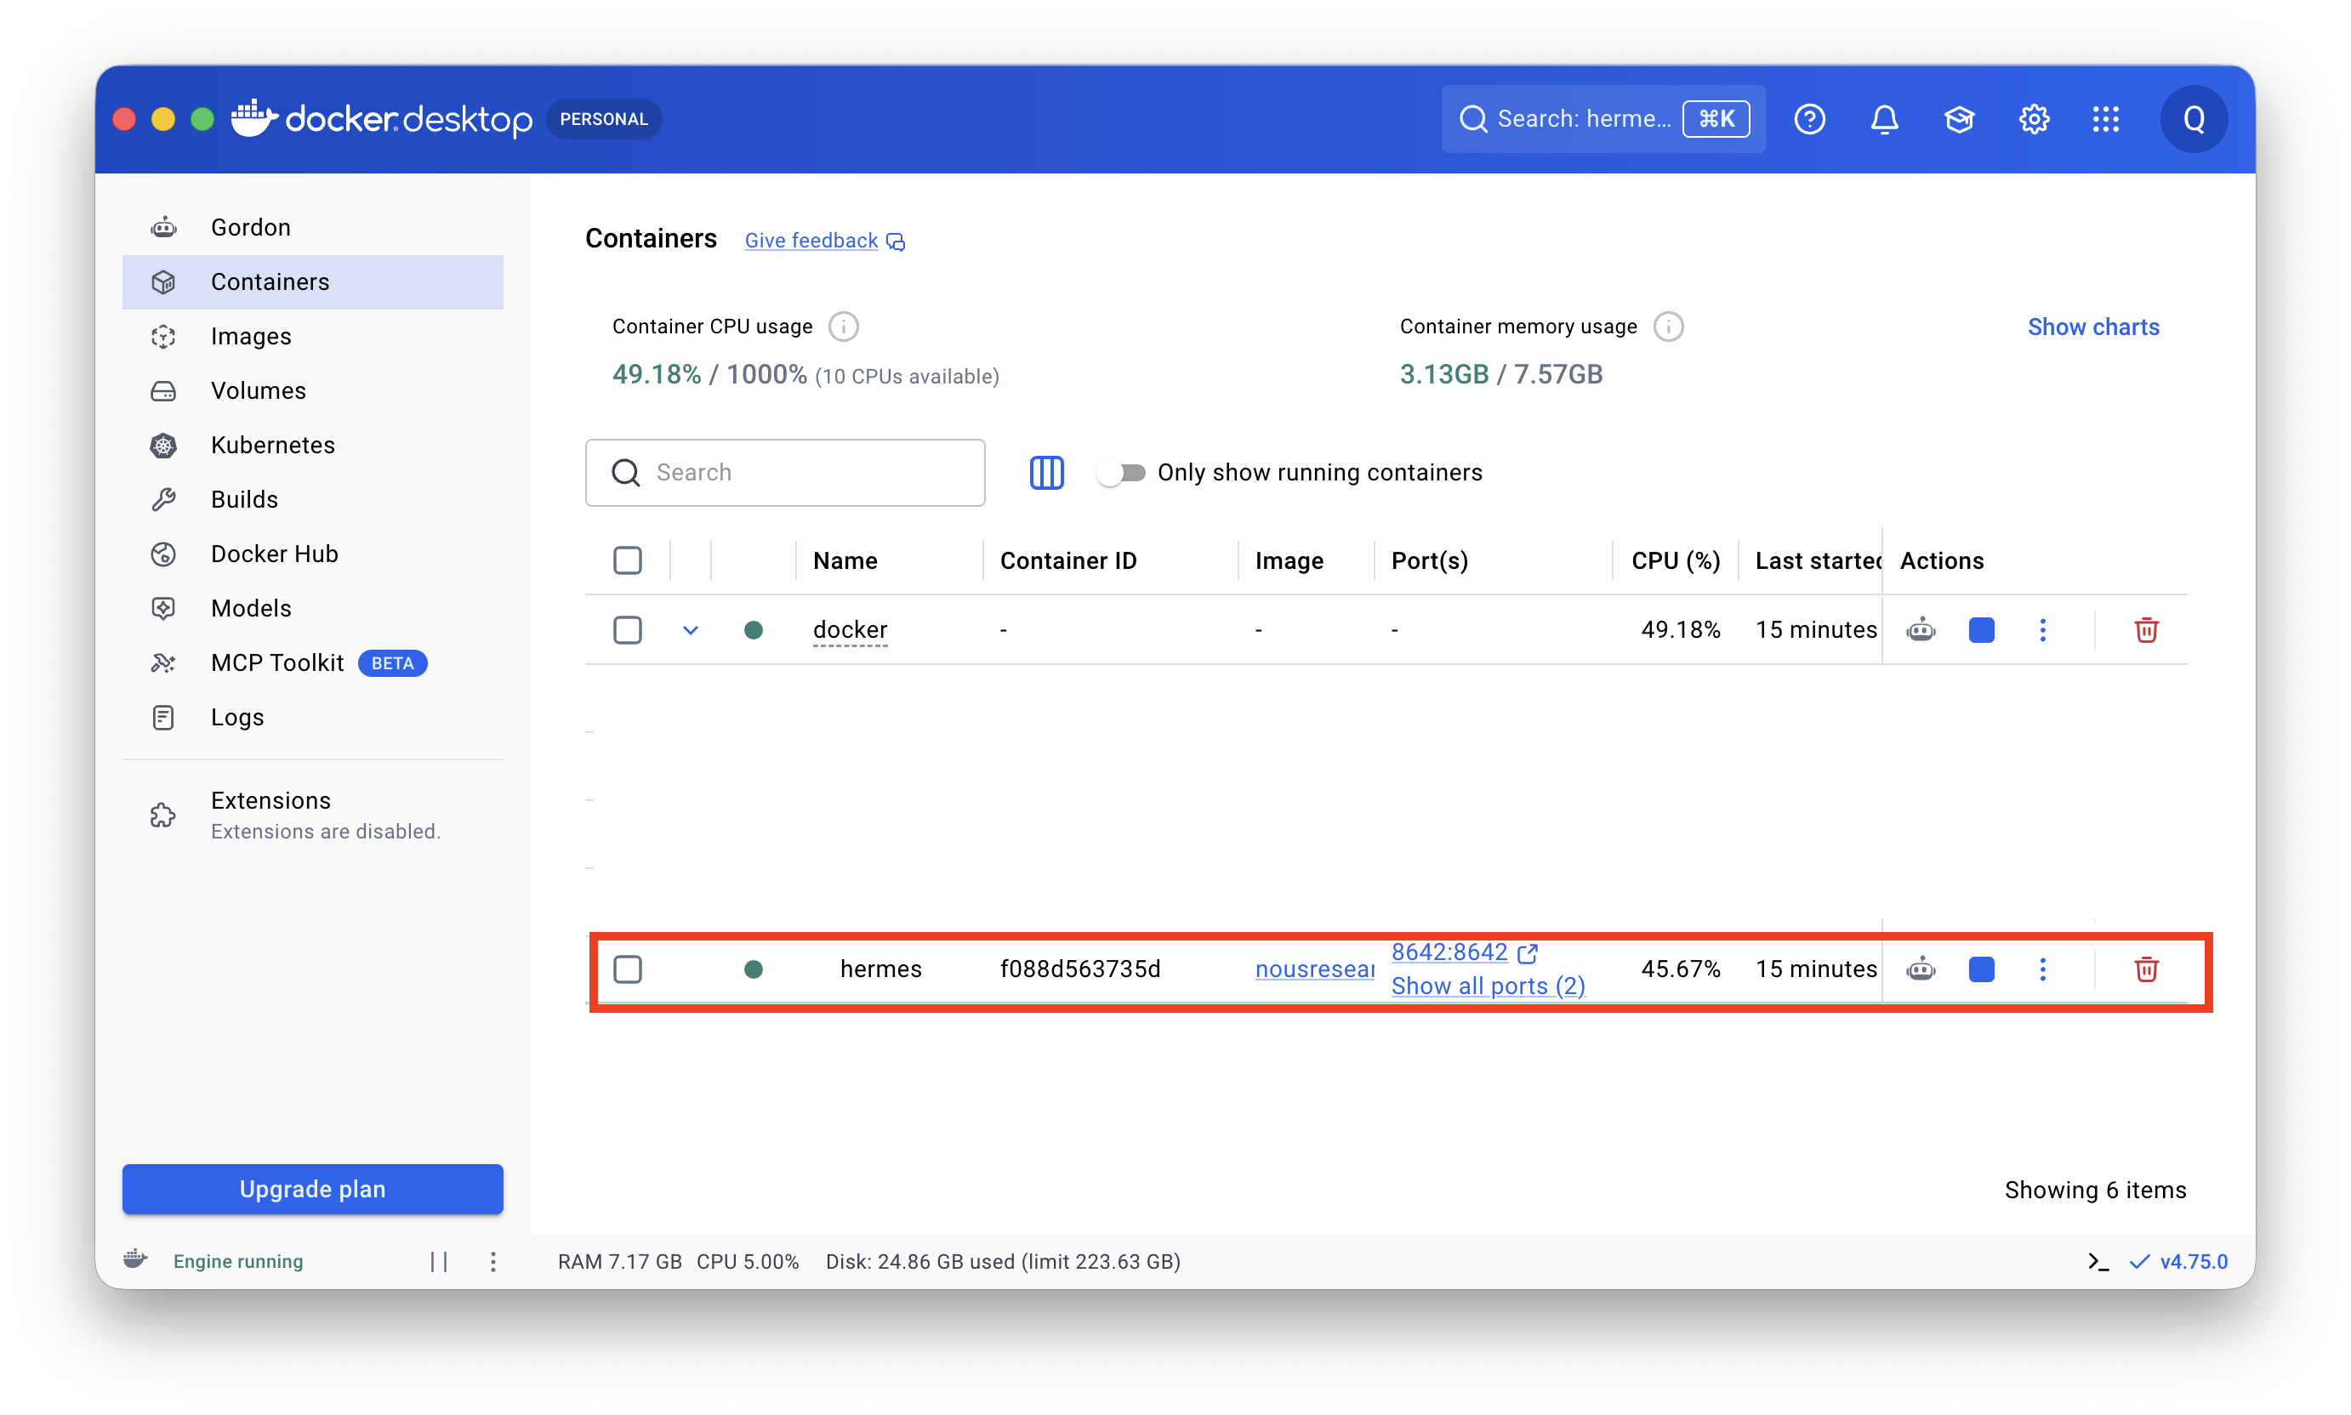The image size is (2351, 1415).
Task: Ask Gordon about hermes container
Action: point(1920,969)
